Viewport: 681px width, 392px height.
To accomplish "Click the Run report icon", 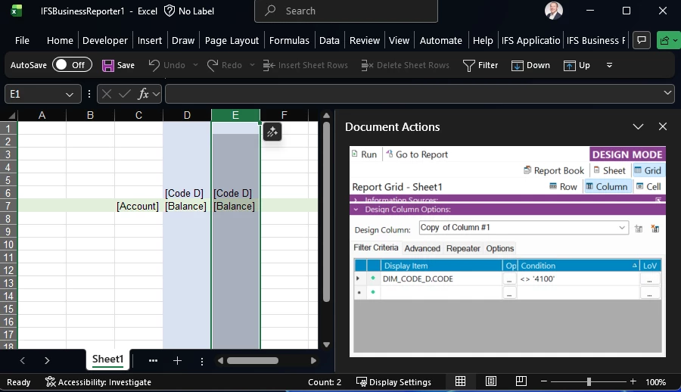I will pos(356,154).
